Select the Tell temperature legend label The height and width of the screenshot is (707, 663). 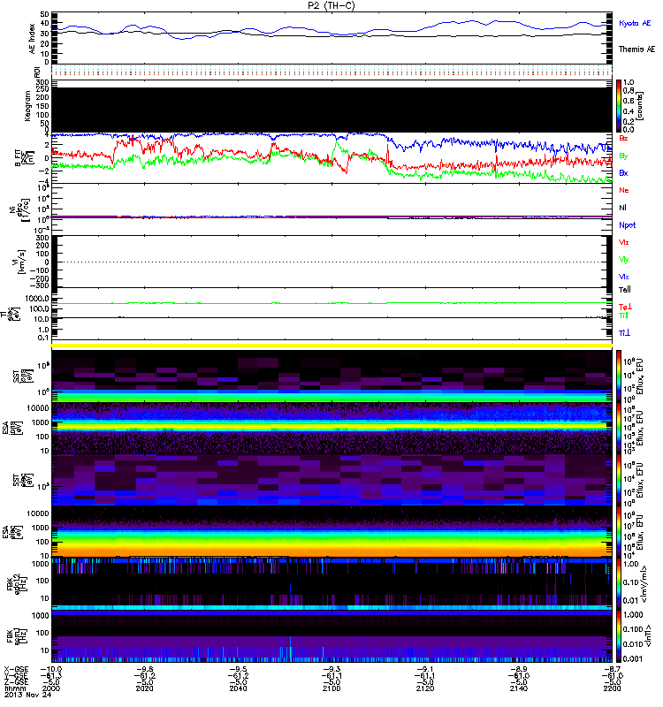tap(624, 289)
